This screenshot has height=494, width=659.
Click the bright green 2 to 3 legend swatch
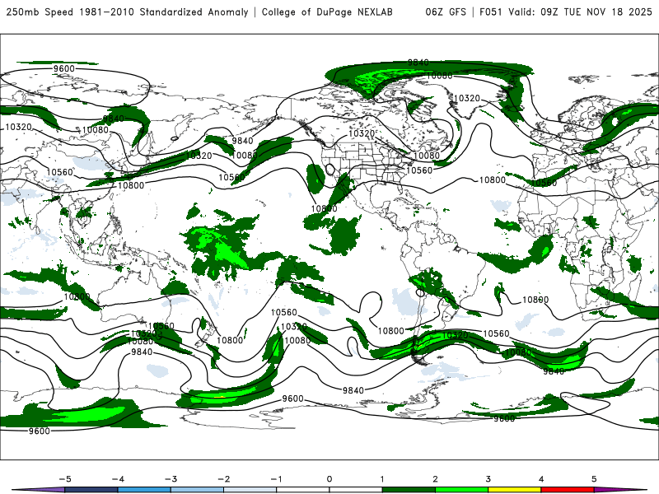tap(461, 490)
